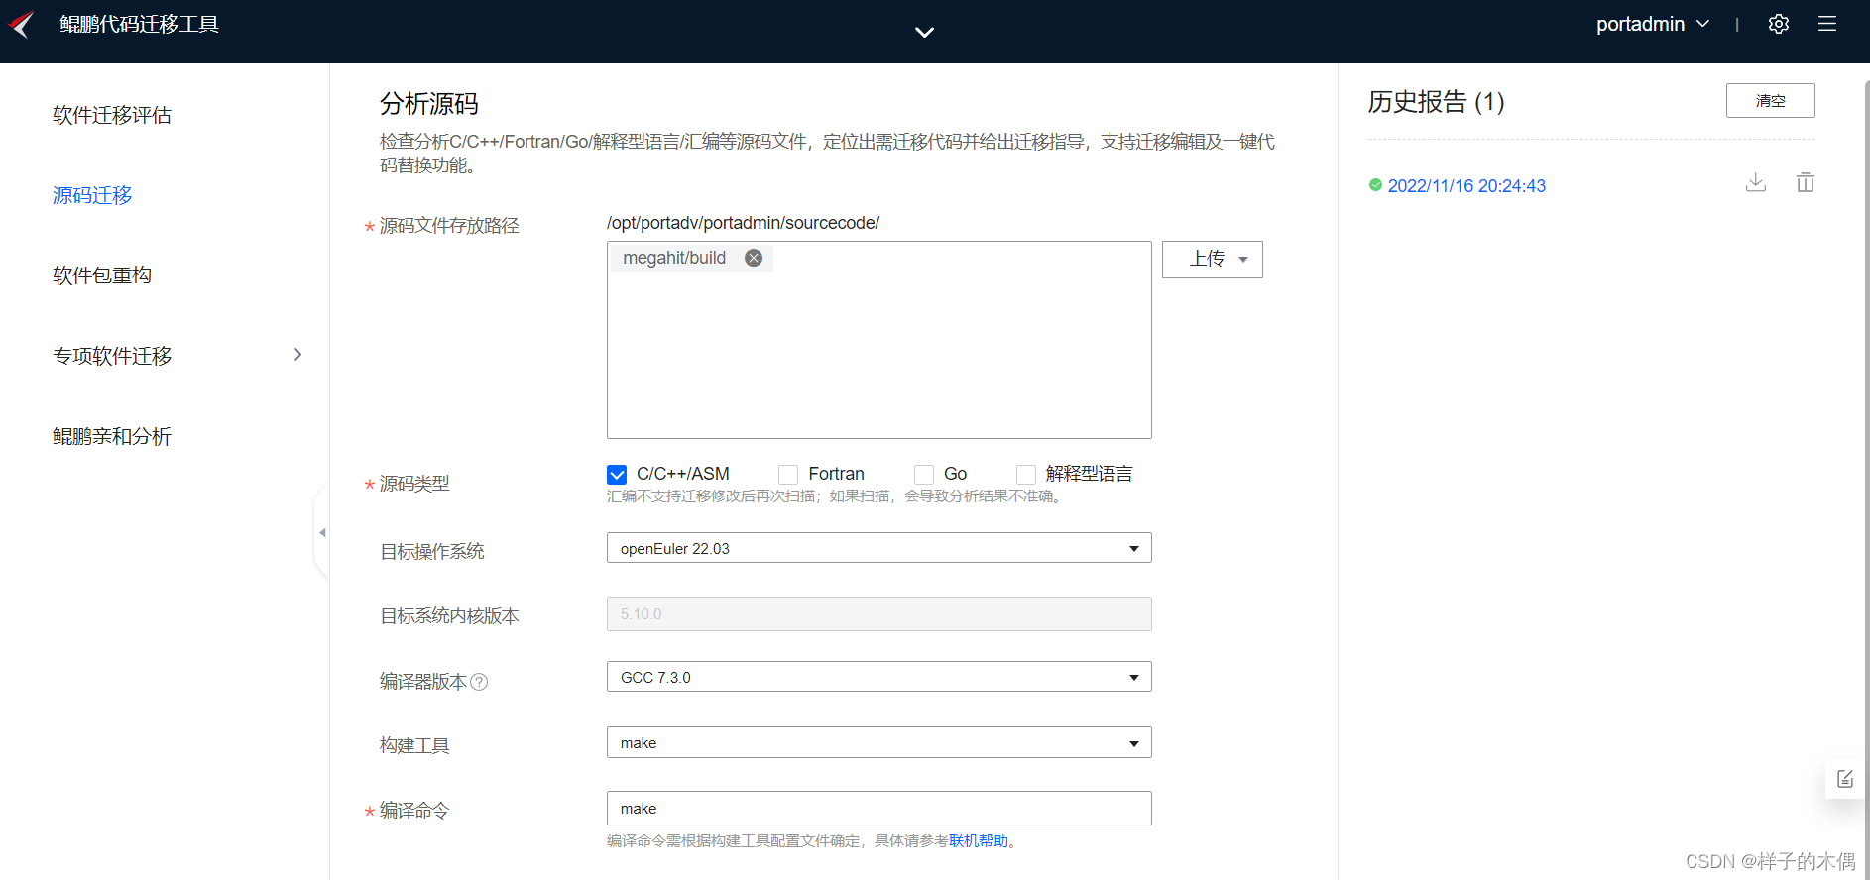This screenshot has width=1870, height=880.
Task: Click the Kunpeng red logo icon
Action: click(21, 24)
